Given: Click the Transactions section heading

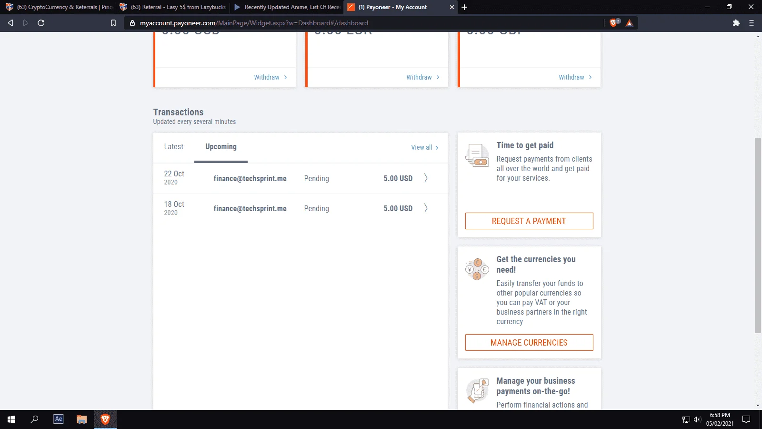Looking at the screenshot, I should 178,112.
